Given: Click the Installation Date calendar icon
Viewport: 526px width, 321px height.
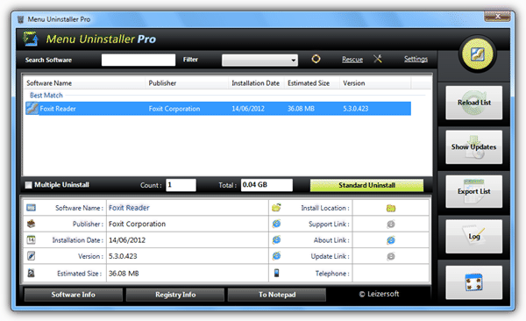Looking at the screenshot, I should pyautogui.click(x=31, y=239).
